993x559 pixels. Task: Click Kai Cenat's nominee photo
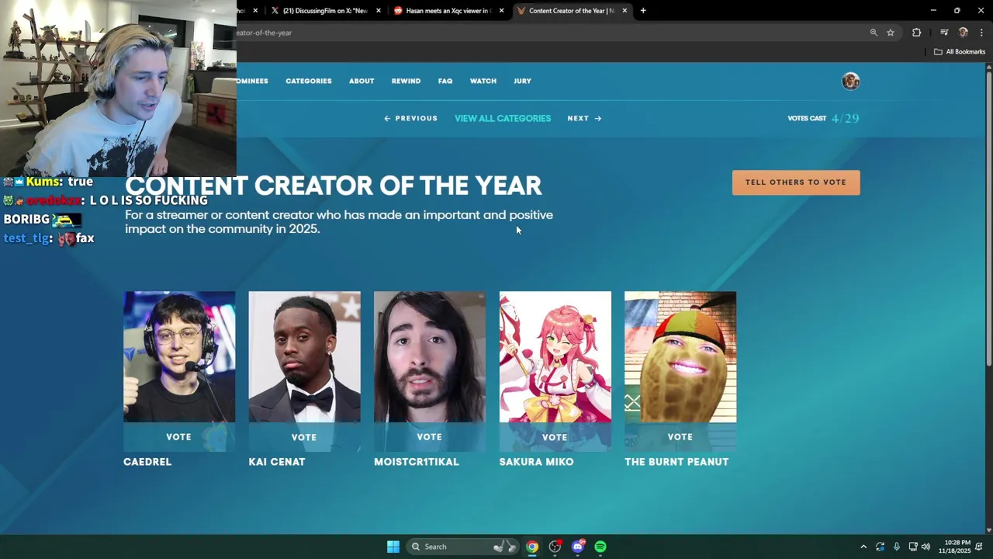304,357
